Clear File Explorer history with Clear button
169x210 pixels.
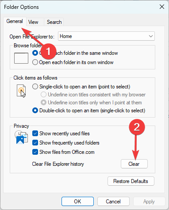[134, 164]
